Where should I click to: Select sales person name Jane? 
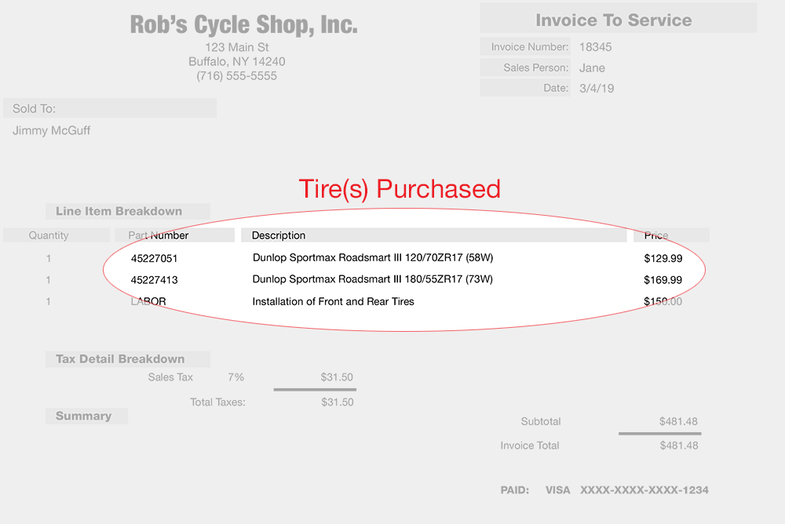pyautogui.click(x=592, y=68)
